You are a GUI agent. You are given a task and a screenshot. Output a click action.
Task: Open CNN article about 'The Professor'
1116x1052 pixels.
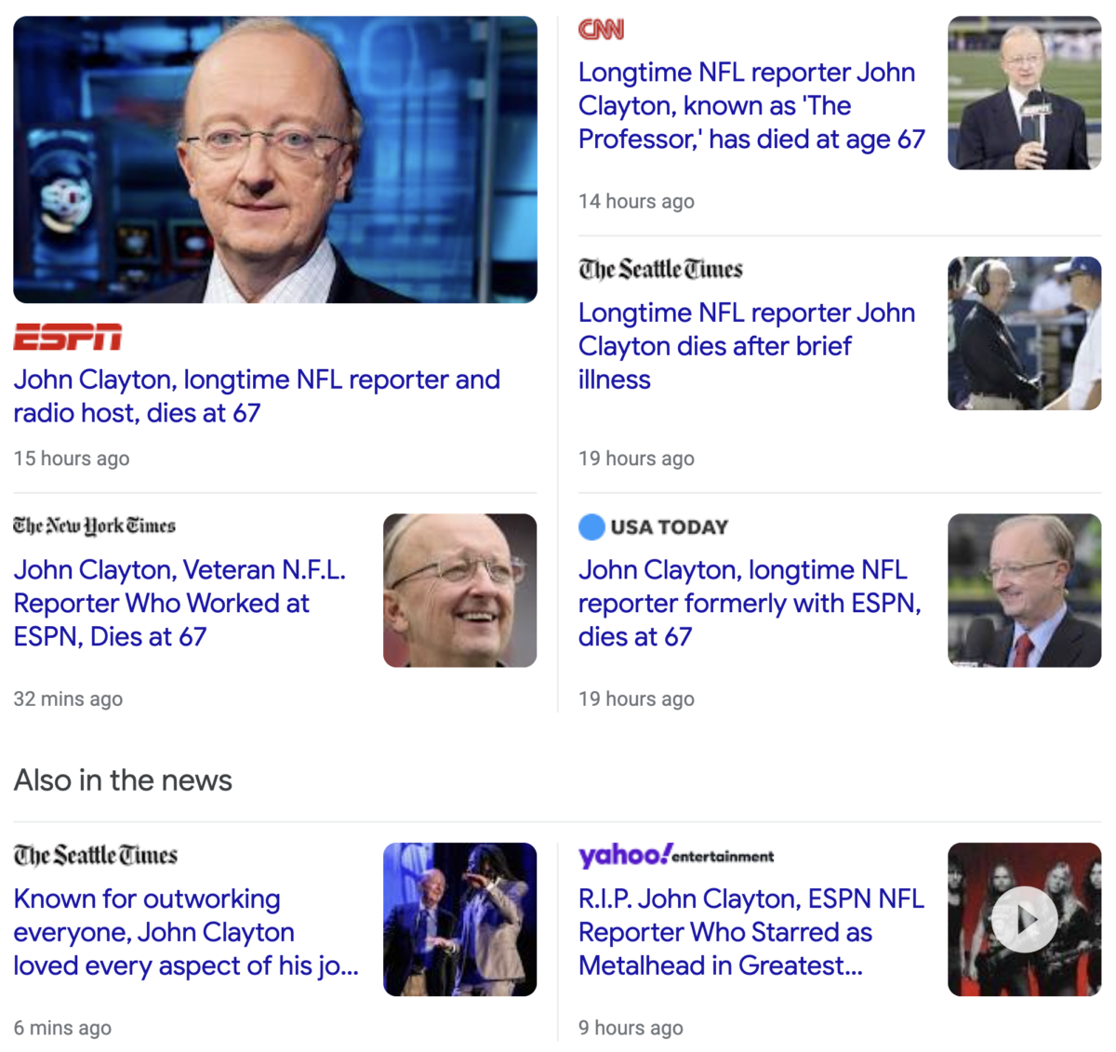click(751, 106)
